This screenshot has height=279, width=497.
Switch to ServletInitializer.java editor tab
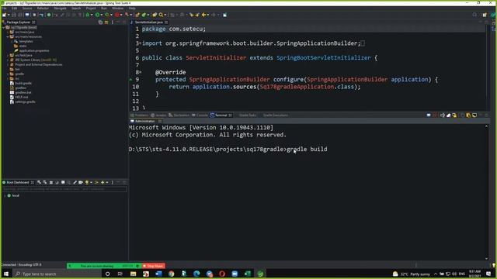click(x=148, y=22)
